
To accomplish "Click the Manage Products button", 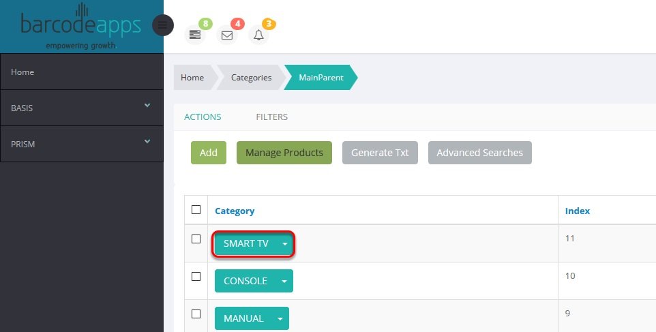I will pyautogui.click(x=284, y=153).
